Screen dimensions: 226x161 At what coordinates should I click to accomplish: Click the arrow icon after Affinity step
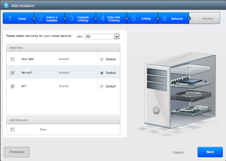coord(158,18)
